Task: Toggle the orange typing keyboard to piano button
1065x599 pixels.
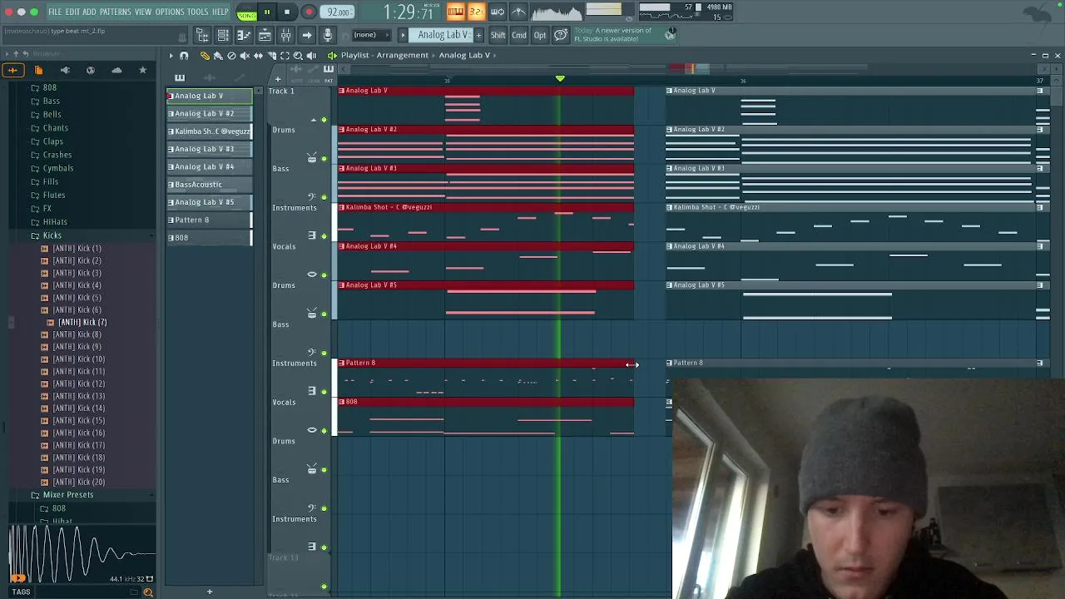Action: [455, 12]
